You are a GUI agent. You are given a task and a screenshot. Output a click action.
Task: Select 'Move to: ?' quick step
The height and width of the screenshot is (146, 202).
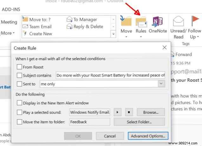coord(37,20)
